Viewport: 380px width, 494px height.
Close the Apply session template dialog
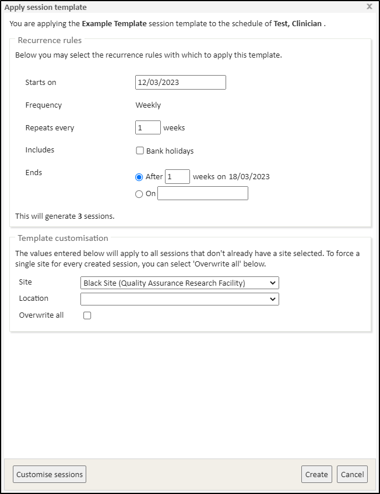pyautogui.click(x=369, y=7)
